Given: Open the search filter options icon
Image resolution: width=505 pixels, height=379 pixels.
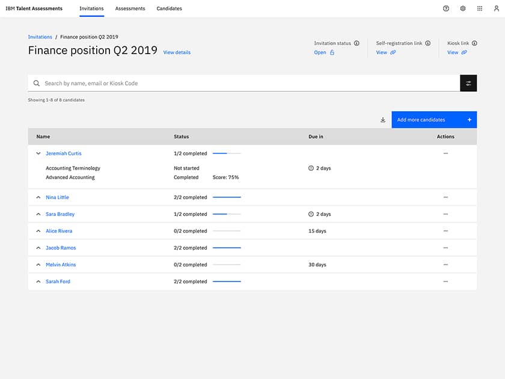Looking at the screenshot, I should pyautogui.click(x=468, y=83).
